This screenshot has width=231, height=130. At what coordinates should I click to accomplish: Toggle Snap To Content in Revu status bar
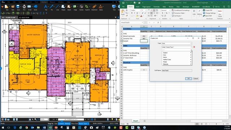click(61, 123)
